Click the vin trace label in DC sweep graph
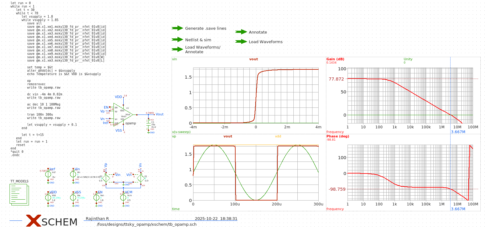The image size is (485, 230). 174,59
